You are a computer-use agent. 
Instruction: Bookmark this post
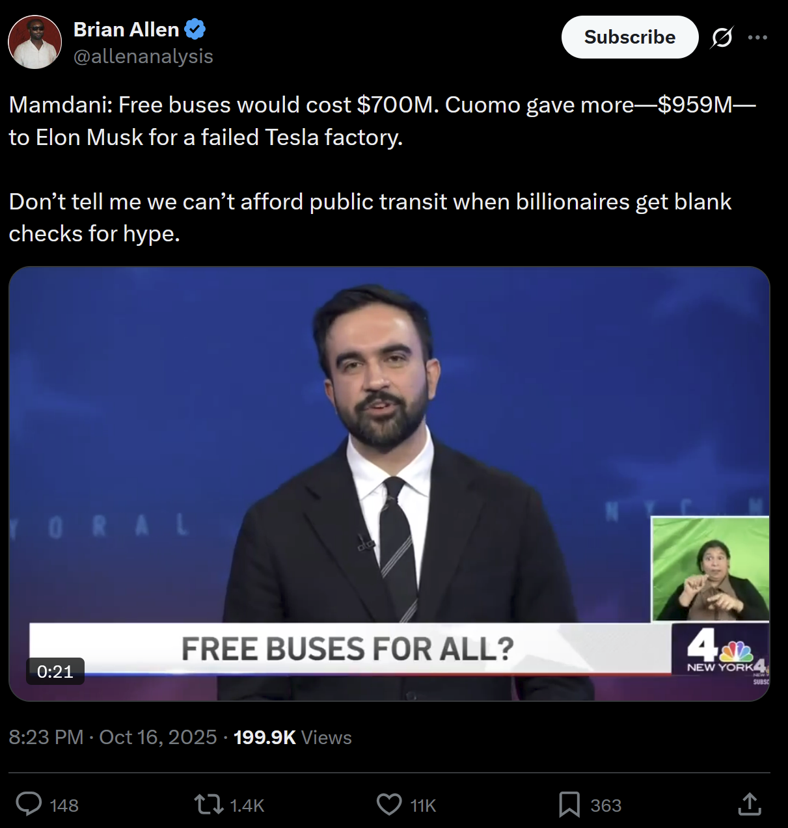point(569,805)
